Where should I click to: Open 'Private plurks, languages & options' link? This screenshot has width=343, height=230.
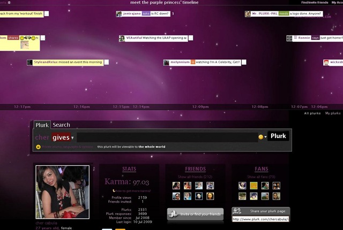pyautogui.click(x=67, y=147)
